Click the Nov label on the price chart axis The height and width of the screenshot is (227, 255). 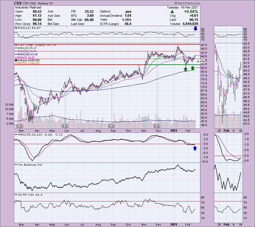click(x=144, y=131)
